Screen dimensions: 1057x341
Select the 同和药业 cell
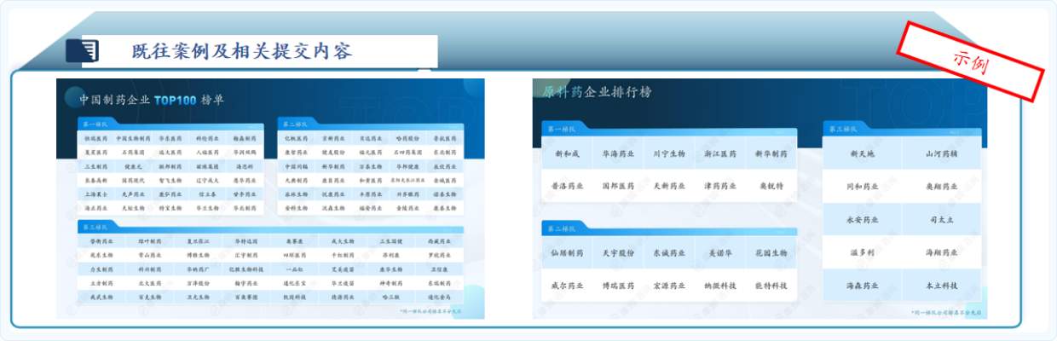click(x=862, y=187)
